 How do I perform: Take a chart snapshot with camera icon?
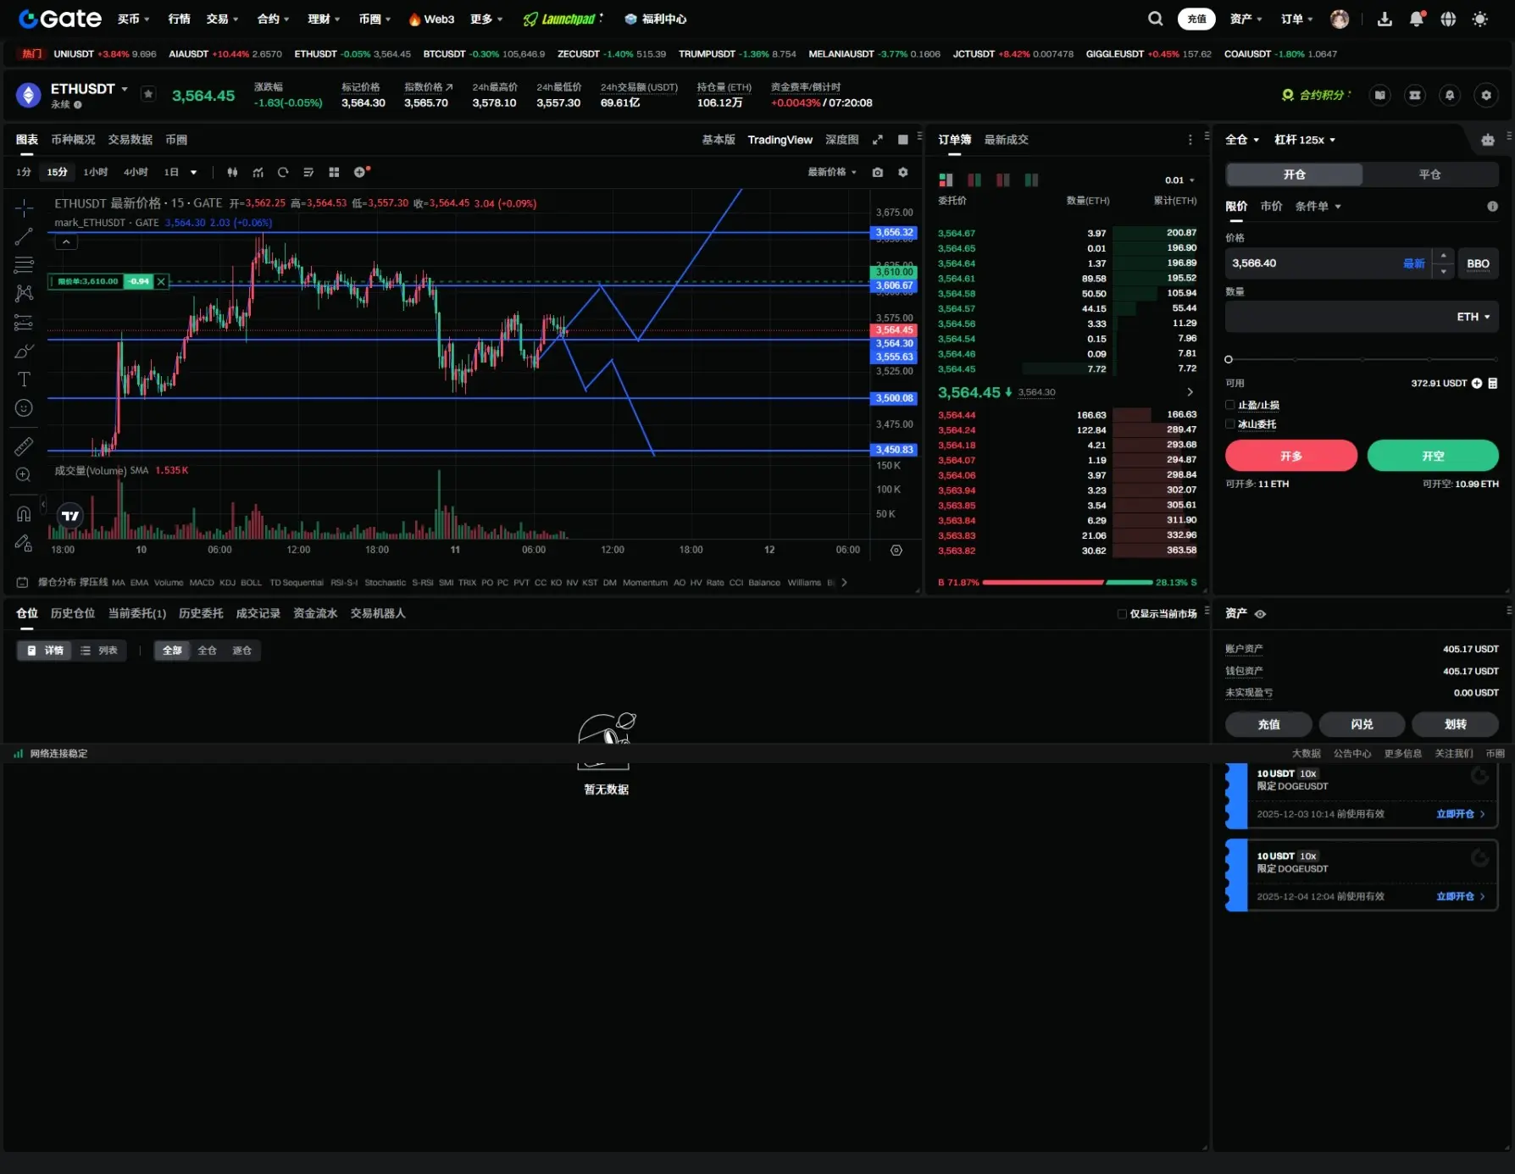coord(878,172)
